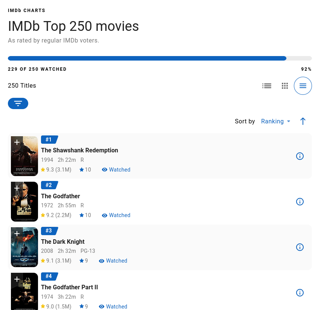Switch to grid view icon
This screenshot has height=310, width=327.
click(285, 86)
